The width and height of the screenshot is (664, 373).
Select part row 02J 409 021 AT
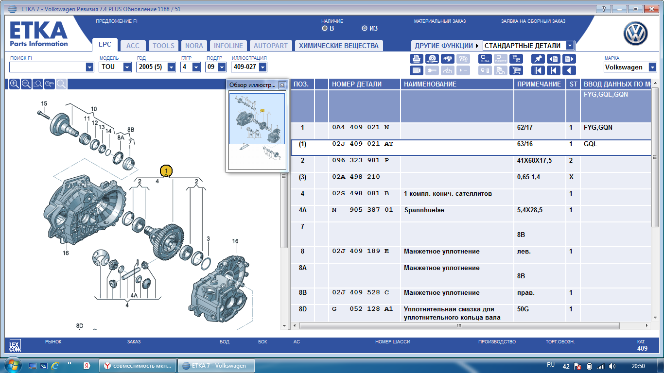point(471,148)
